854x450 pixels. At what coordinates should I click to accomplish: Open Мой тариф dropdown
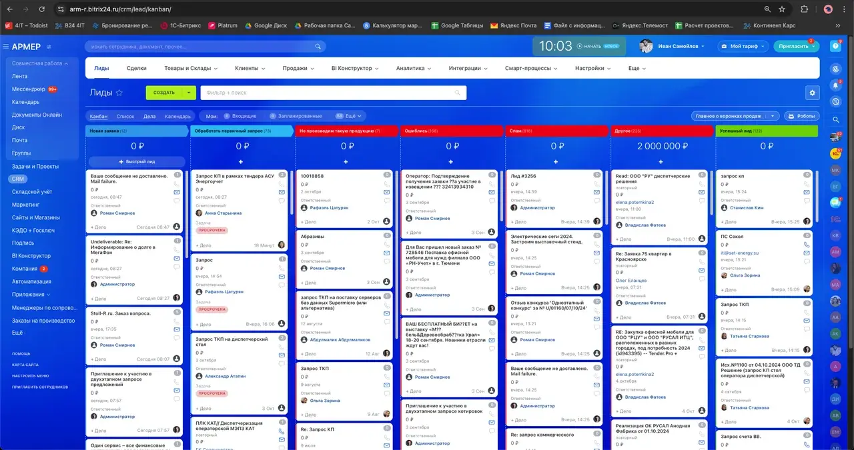click(743, 46)
